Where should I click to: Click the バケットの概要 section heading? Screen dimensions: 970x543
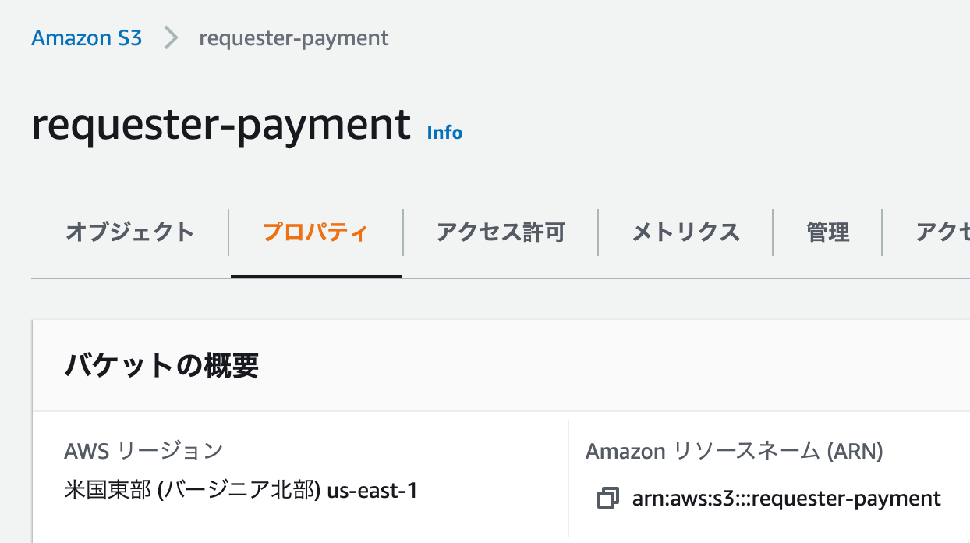[x=161, y=365]
